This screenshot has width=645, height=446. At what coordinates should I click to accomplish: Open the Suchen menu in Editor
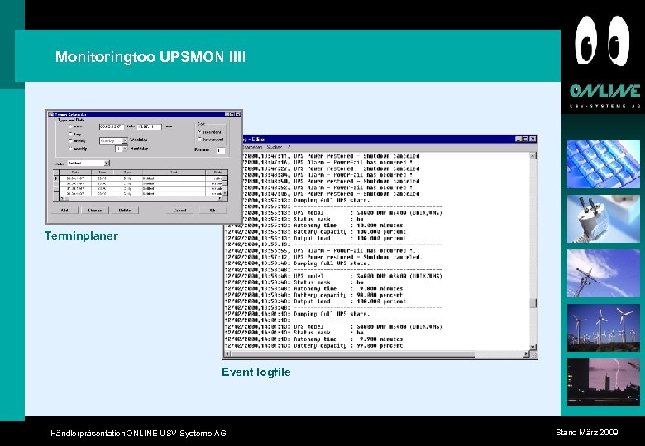(275, 147)
